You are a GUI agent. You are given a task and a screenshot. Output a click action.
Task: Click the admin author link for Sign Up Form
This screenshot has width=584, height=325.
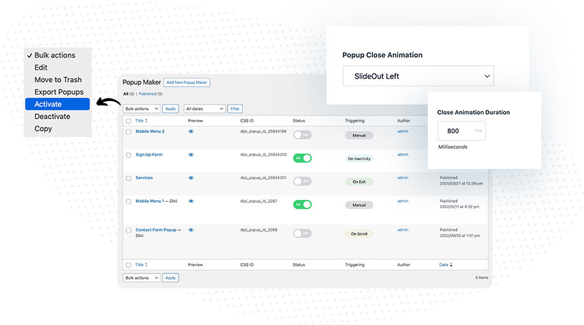point(403,155)
